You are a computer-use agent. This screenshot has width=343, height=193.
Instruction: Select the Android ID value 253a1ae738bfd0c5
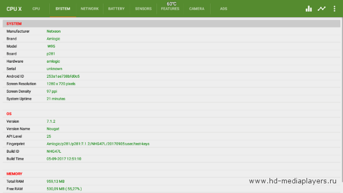tap(63, 76)
